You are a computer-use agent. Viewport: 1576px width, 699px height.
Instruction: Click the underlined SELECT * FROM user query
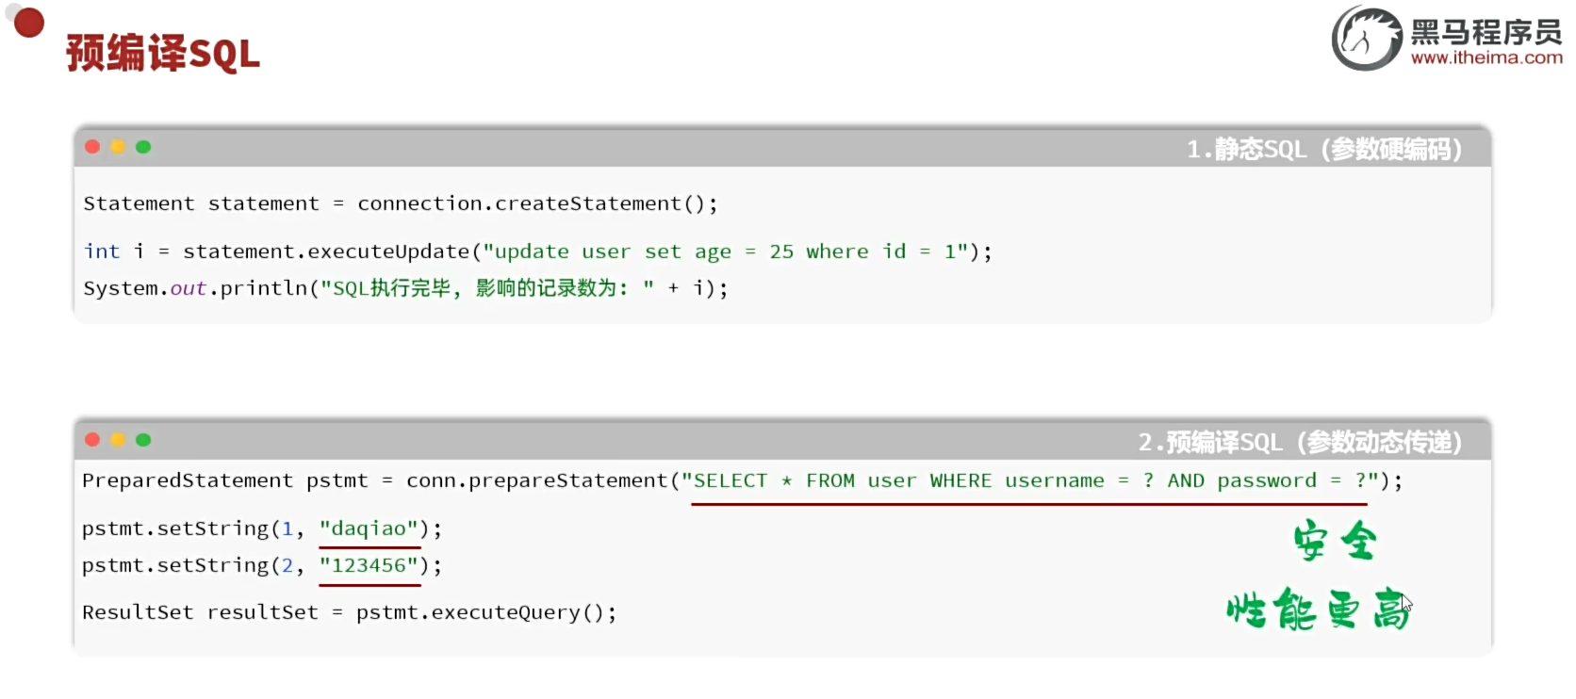1030,480
